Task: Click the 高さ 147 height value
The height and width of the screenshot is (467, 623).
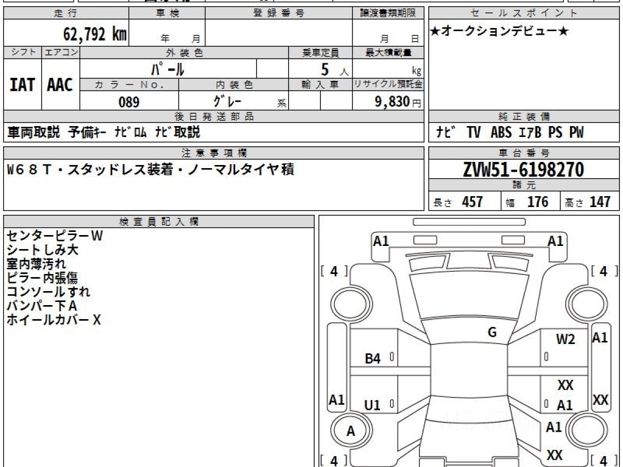Action: 588,202
